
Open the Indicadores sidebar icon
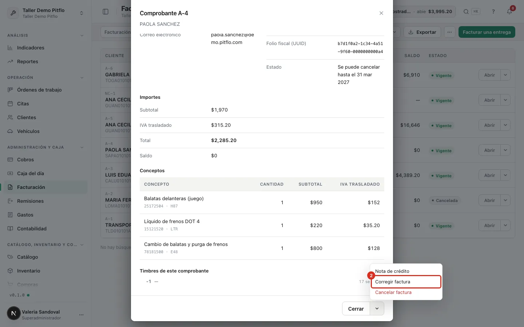pyautogui.click(x=10, y=48)
